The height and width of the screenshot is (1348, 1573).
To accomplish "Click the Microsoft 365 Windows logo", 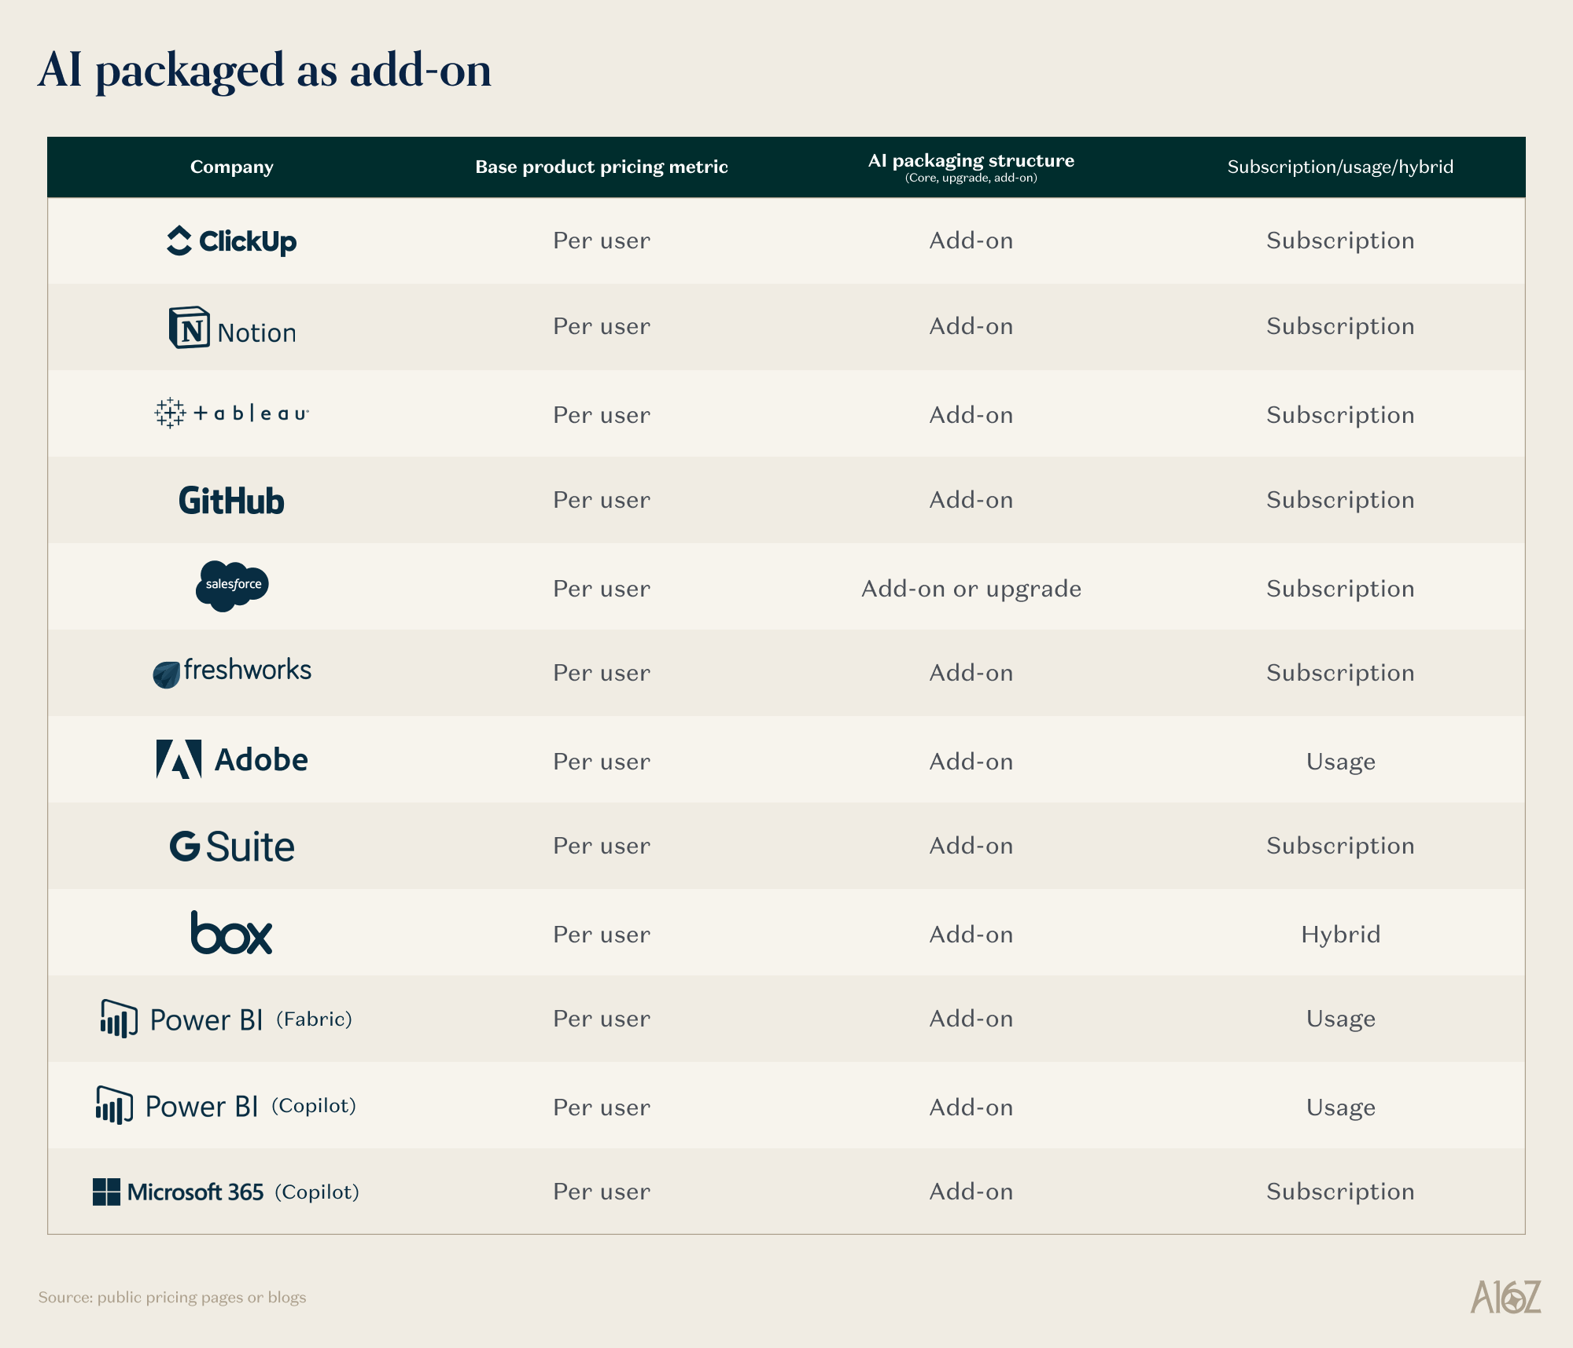I will tap(106, 1192).
